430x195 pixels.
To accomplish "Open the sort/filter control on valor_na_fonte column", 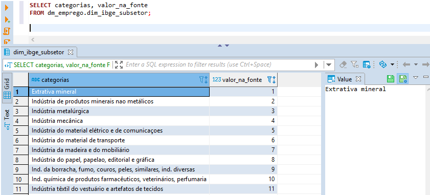I will pos(271,80).
